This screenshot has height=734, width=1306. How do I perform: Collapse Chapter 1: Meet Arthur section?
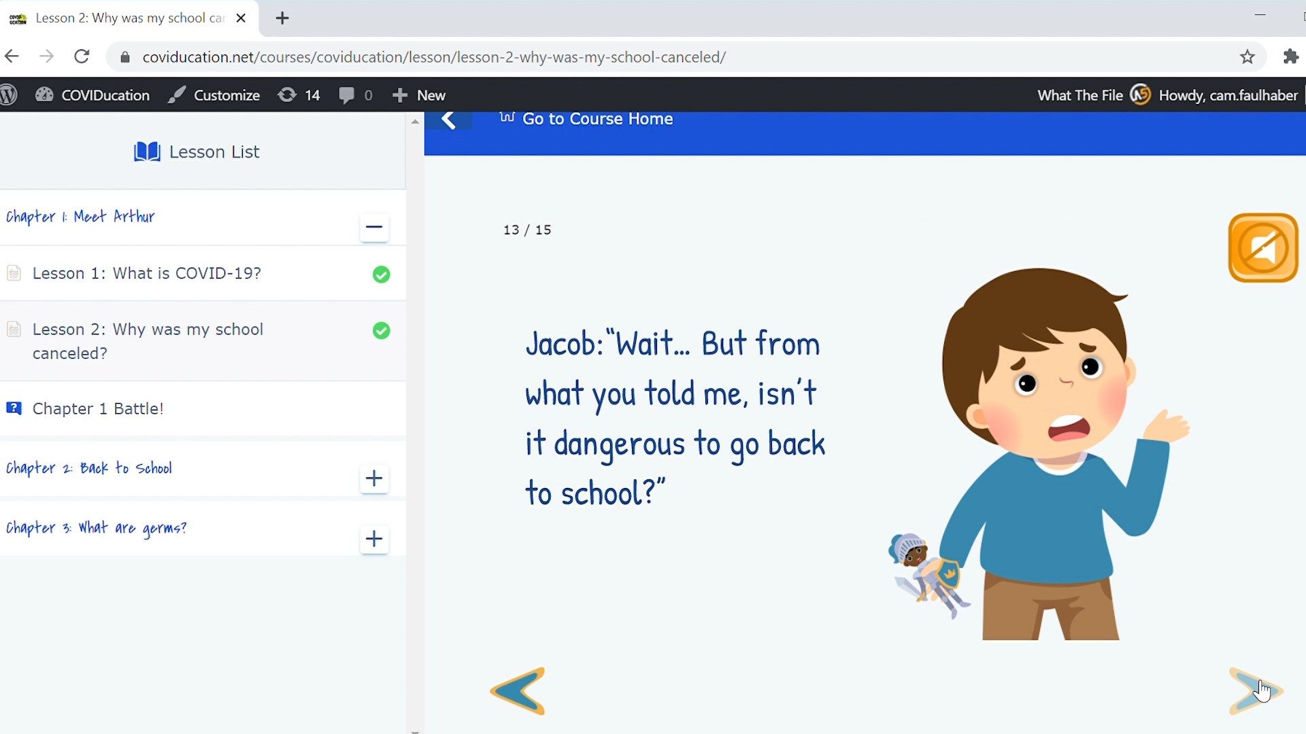point(373,227)
